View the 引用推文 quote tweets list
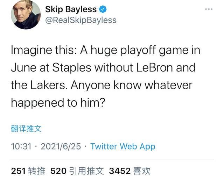Viewport: 224px width, 182px height. pos(87,171)
